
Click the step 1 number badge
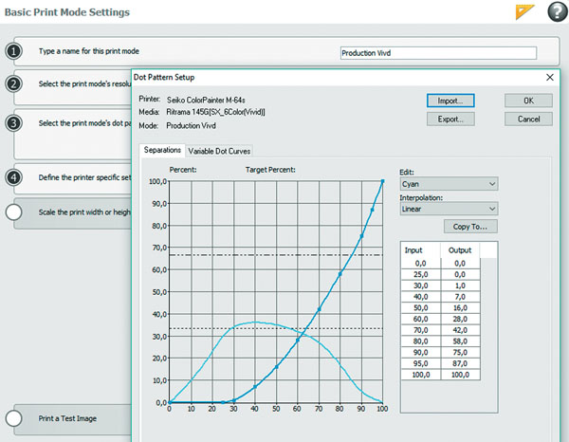(x=14, y=51)
